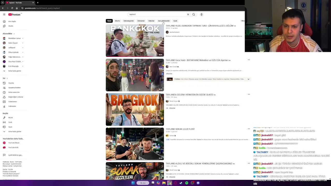Open TAYLAND Gece Vakti video thumbnail
This screenshot has height=186, width=331.
[135, 75]
